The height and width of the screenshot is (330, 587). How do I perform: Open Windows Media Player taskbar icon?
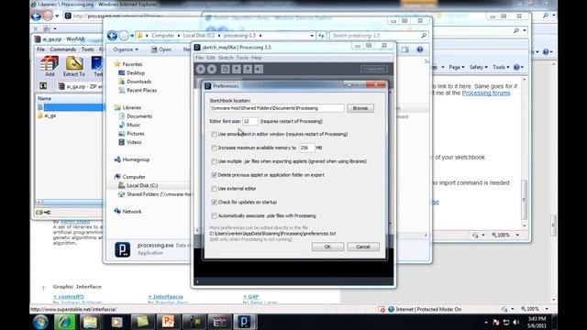[116, 322]
